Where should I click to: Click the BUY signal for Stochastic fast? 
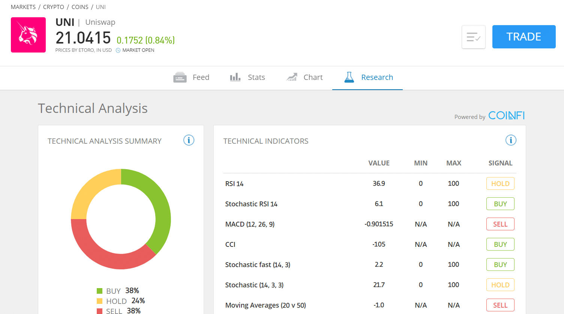pos(500,264)
